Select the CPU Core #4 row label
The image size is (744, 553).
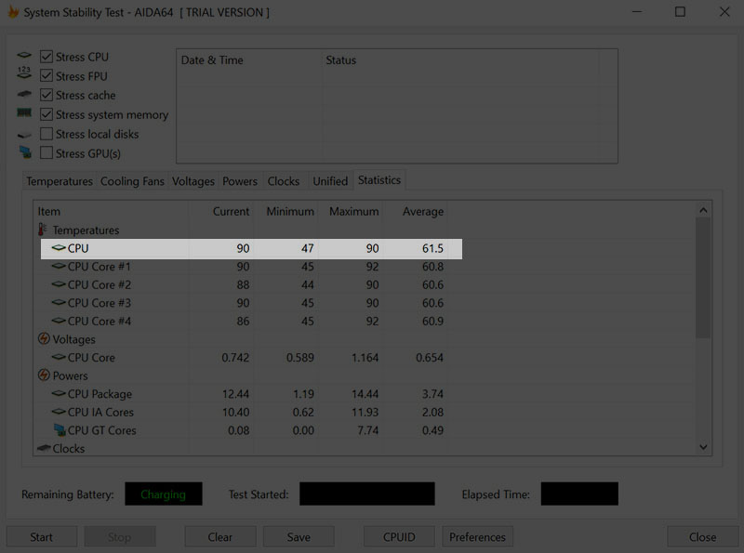[100, 321]
